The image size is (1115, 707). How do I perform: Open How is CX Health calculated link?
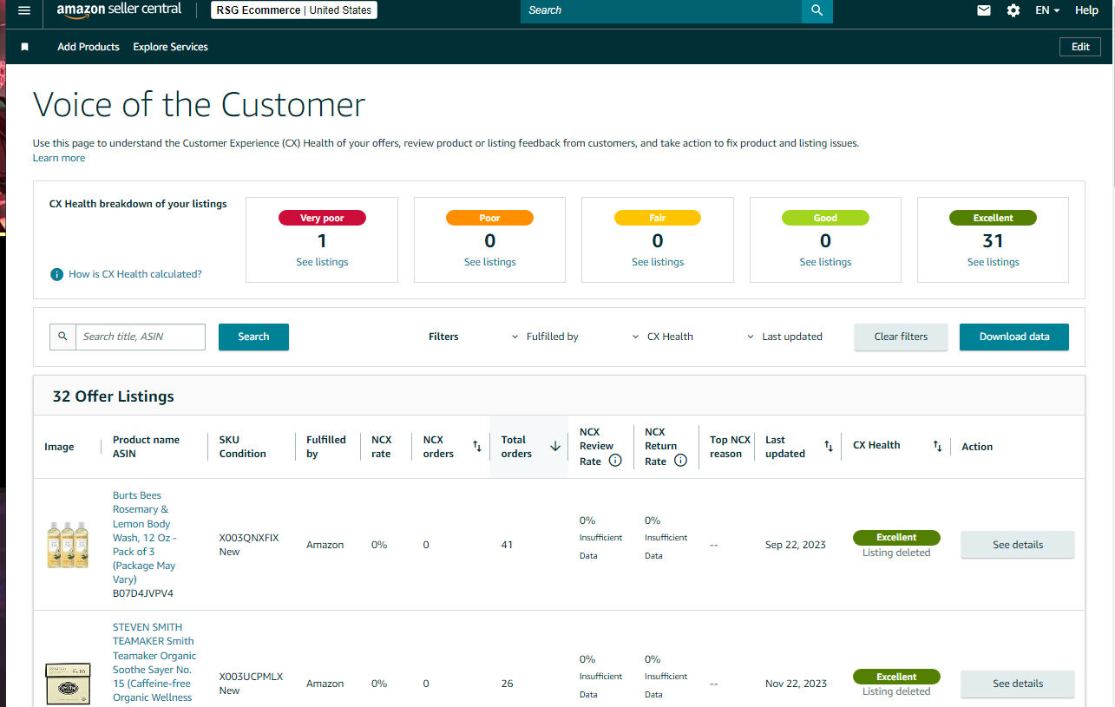(x=135, y=274)
